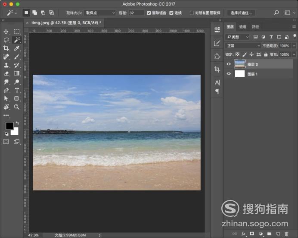Select the Pen tool
The height and width of the screenshot is (238, 298).
pyautogui.click(x=6, y=90)
